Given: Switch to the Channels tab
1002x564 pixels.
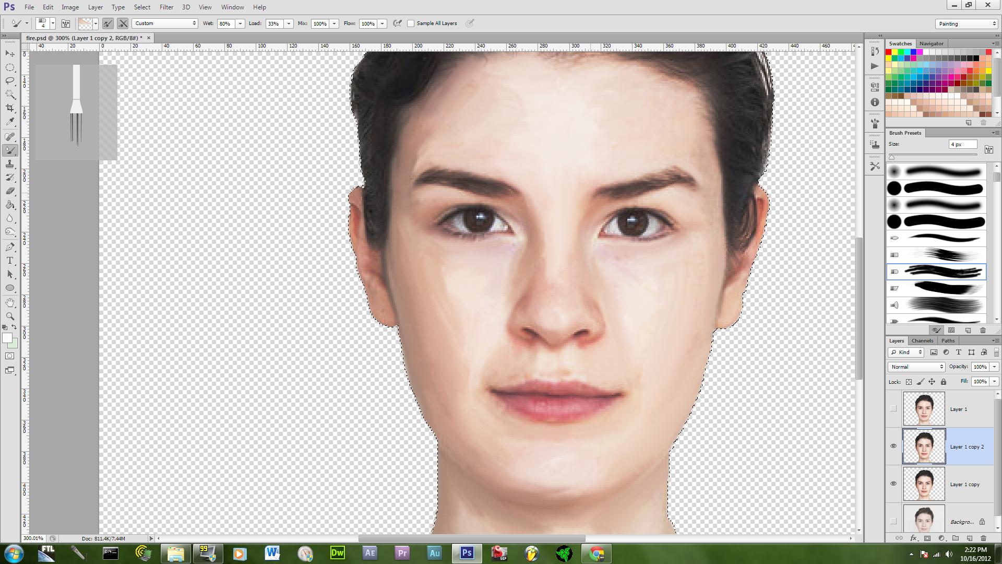Looking at the screenshot, I should tap(922, 340).
